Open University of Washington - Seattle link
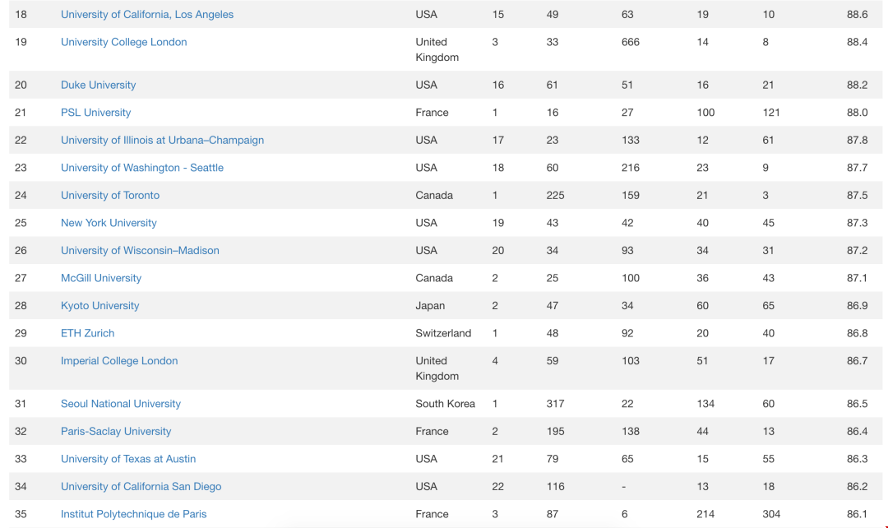 pos(142,168)
